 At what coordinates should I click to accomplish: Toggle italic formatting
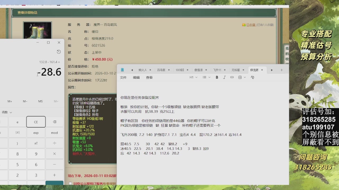224,77
